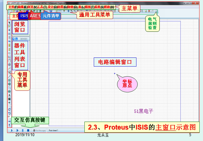Click the blue Help question icon
Viewport: 203px width, 141px height.
coord(51,11)
